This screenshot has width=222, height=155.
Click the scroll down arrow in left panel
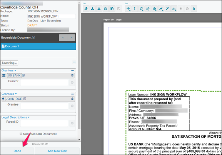coord(79,140)
